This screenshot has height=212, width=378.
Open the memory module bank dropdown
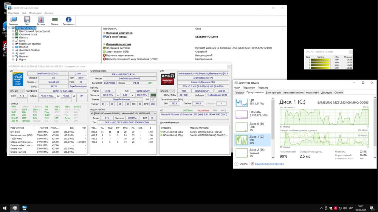point(123,113)
